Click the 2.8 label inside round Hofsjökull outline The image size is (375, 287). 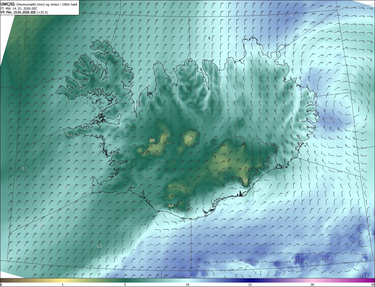189,138
